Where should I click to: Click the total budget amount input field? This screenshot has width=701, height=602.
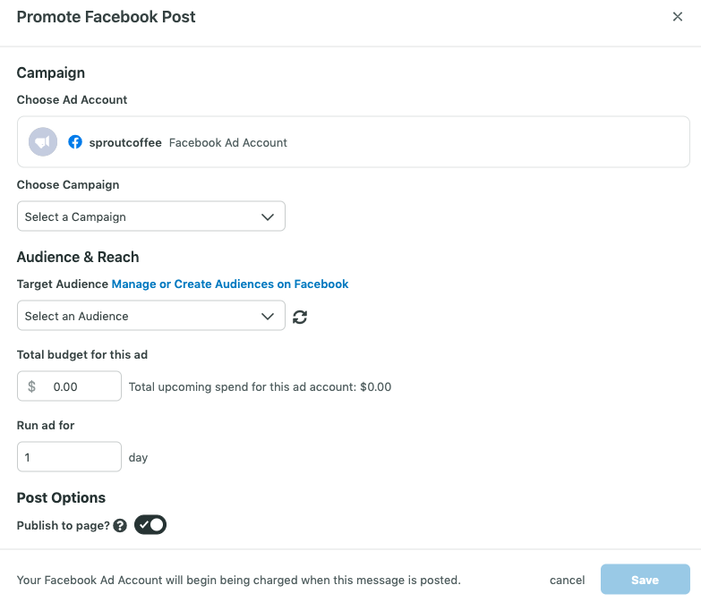(x=69, y=386)
